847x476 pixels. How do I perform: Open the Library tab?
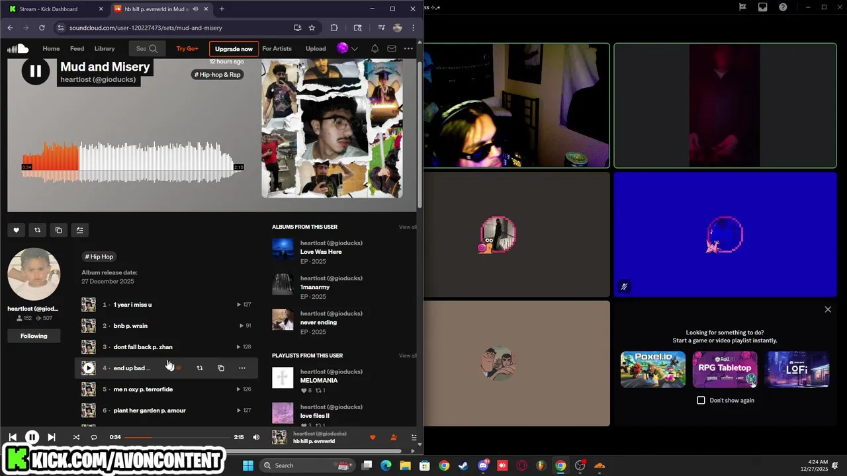105,48
